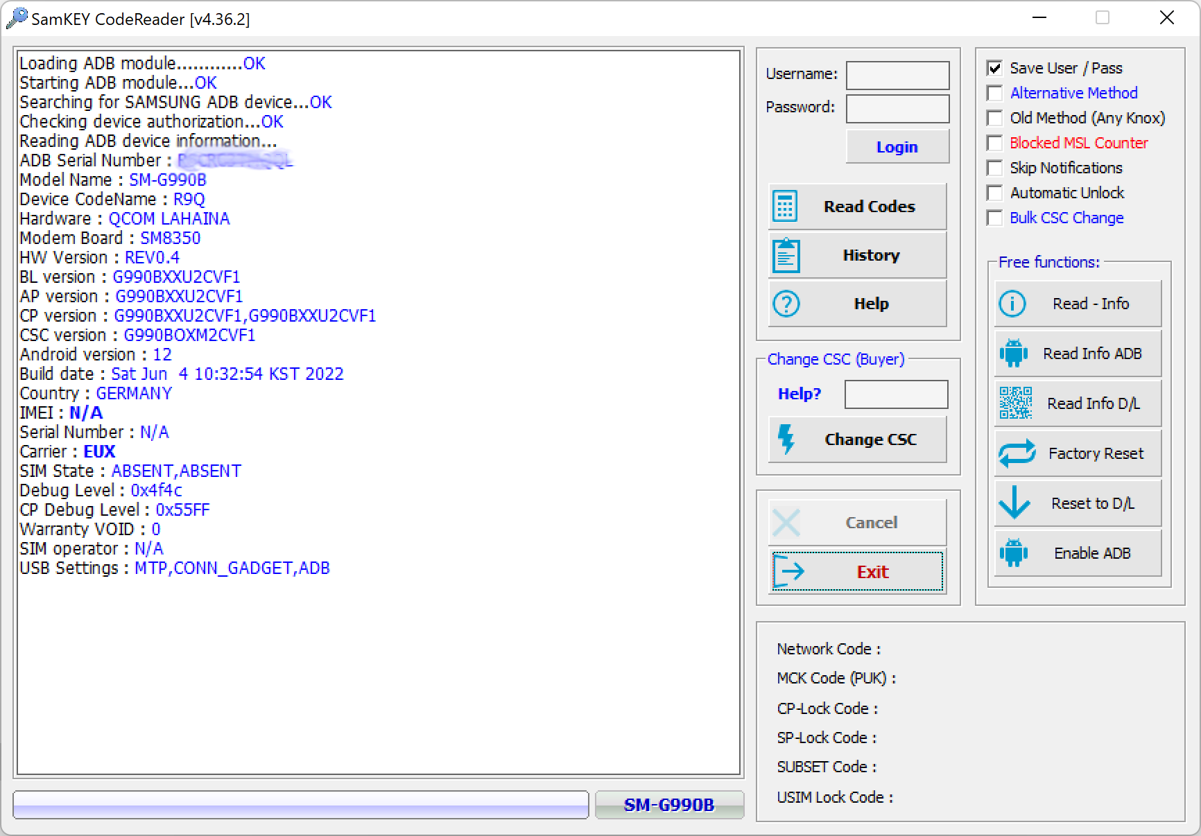Click the CP-Lock Code label
This screenshot has width=1201, height=836.
[x=827, y=708]
